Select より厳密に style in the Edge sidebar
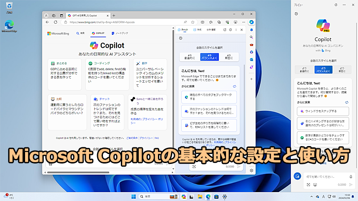Viewport: 358px width, 201px height. point(229,57)
